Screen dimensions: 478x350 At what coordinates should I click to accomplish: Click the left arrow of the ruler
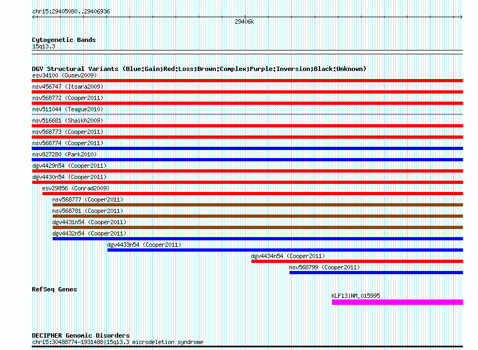33,17
